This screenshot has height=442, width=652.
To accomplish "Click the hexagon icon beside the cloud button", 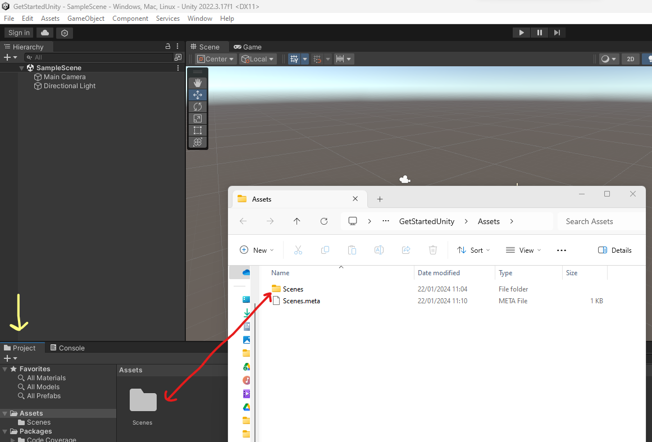I will point(65,33).
